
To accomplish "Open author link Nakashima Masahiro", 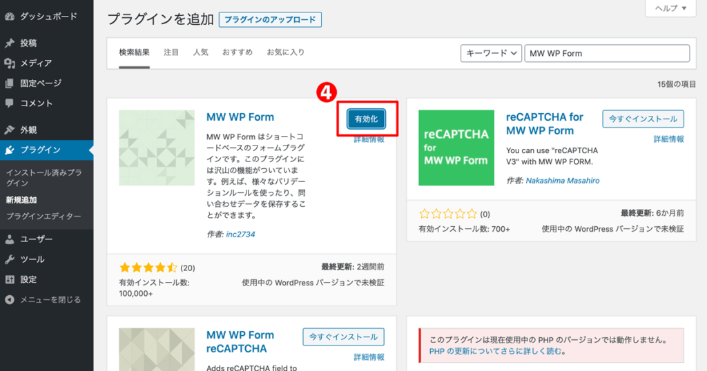I will (562, 181).
